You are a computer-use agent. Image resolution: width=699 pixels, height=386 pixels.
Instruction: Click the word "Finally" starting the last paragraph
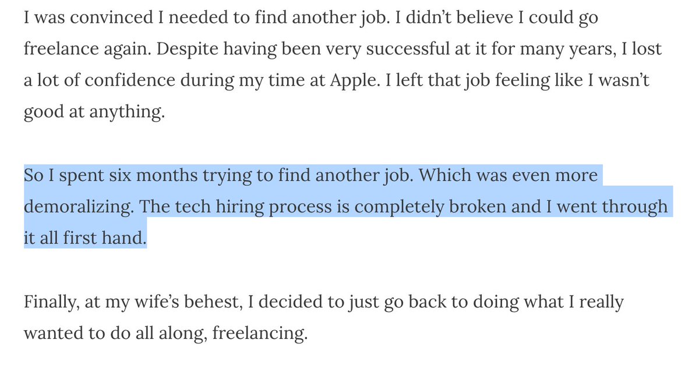click(x=48, y=301)
